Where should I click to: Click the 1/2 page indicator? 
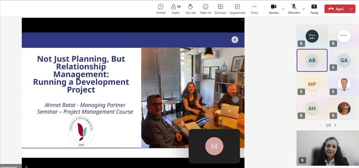[x=328, y=125]
